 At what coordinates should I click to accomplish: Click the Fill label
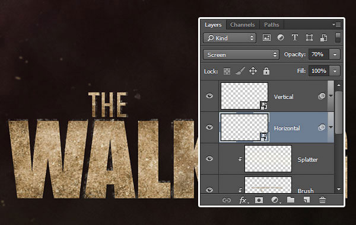[301, 71]
